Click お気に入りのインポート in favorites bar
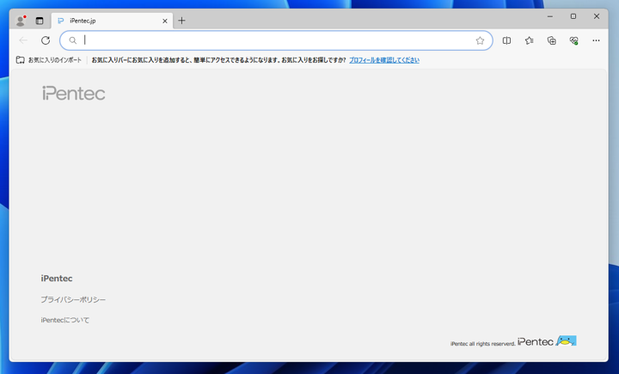 49,60
